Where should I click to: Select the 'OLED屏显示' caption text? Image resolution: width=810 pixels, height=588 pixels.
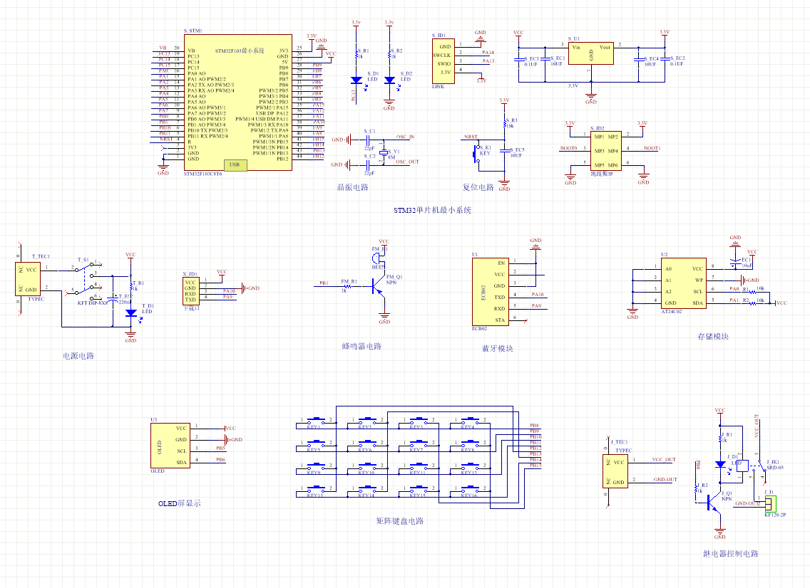point(179,503)
